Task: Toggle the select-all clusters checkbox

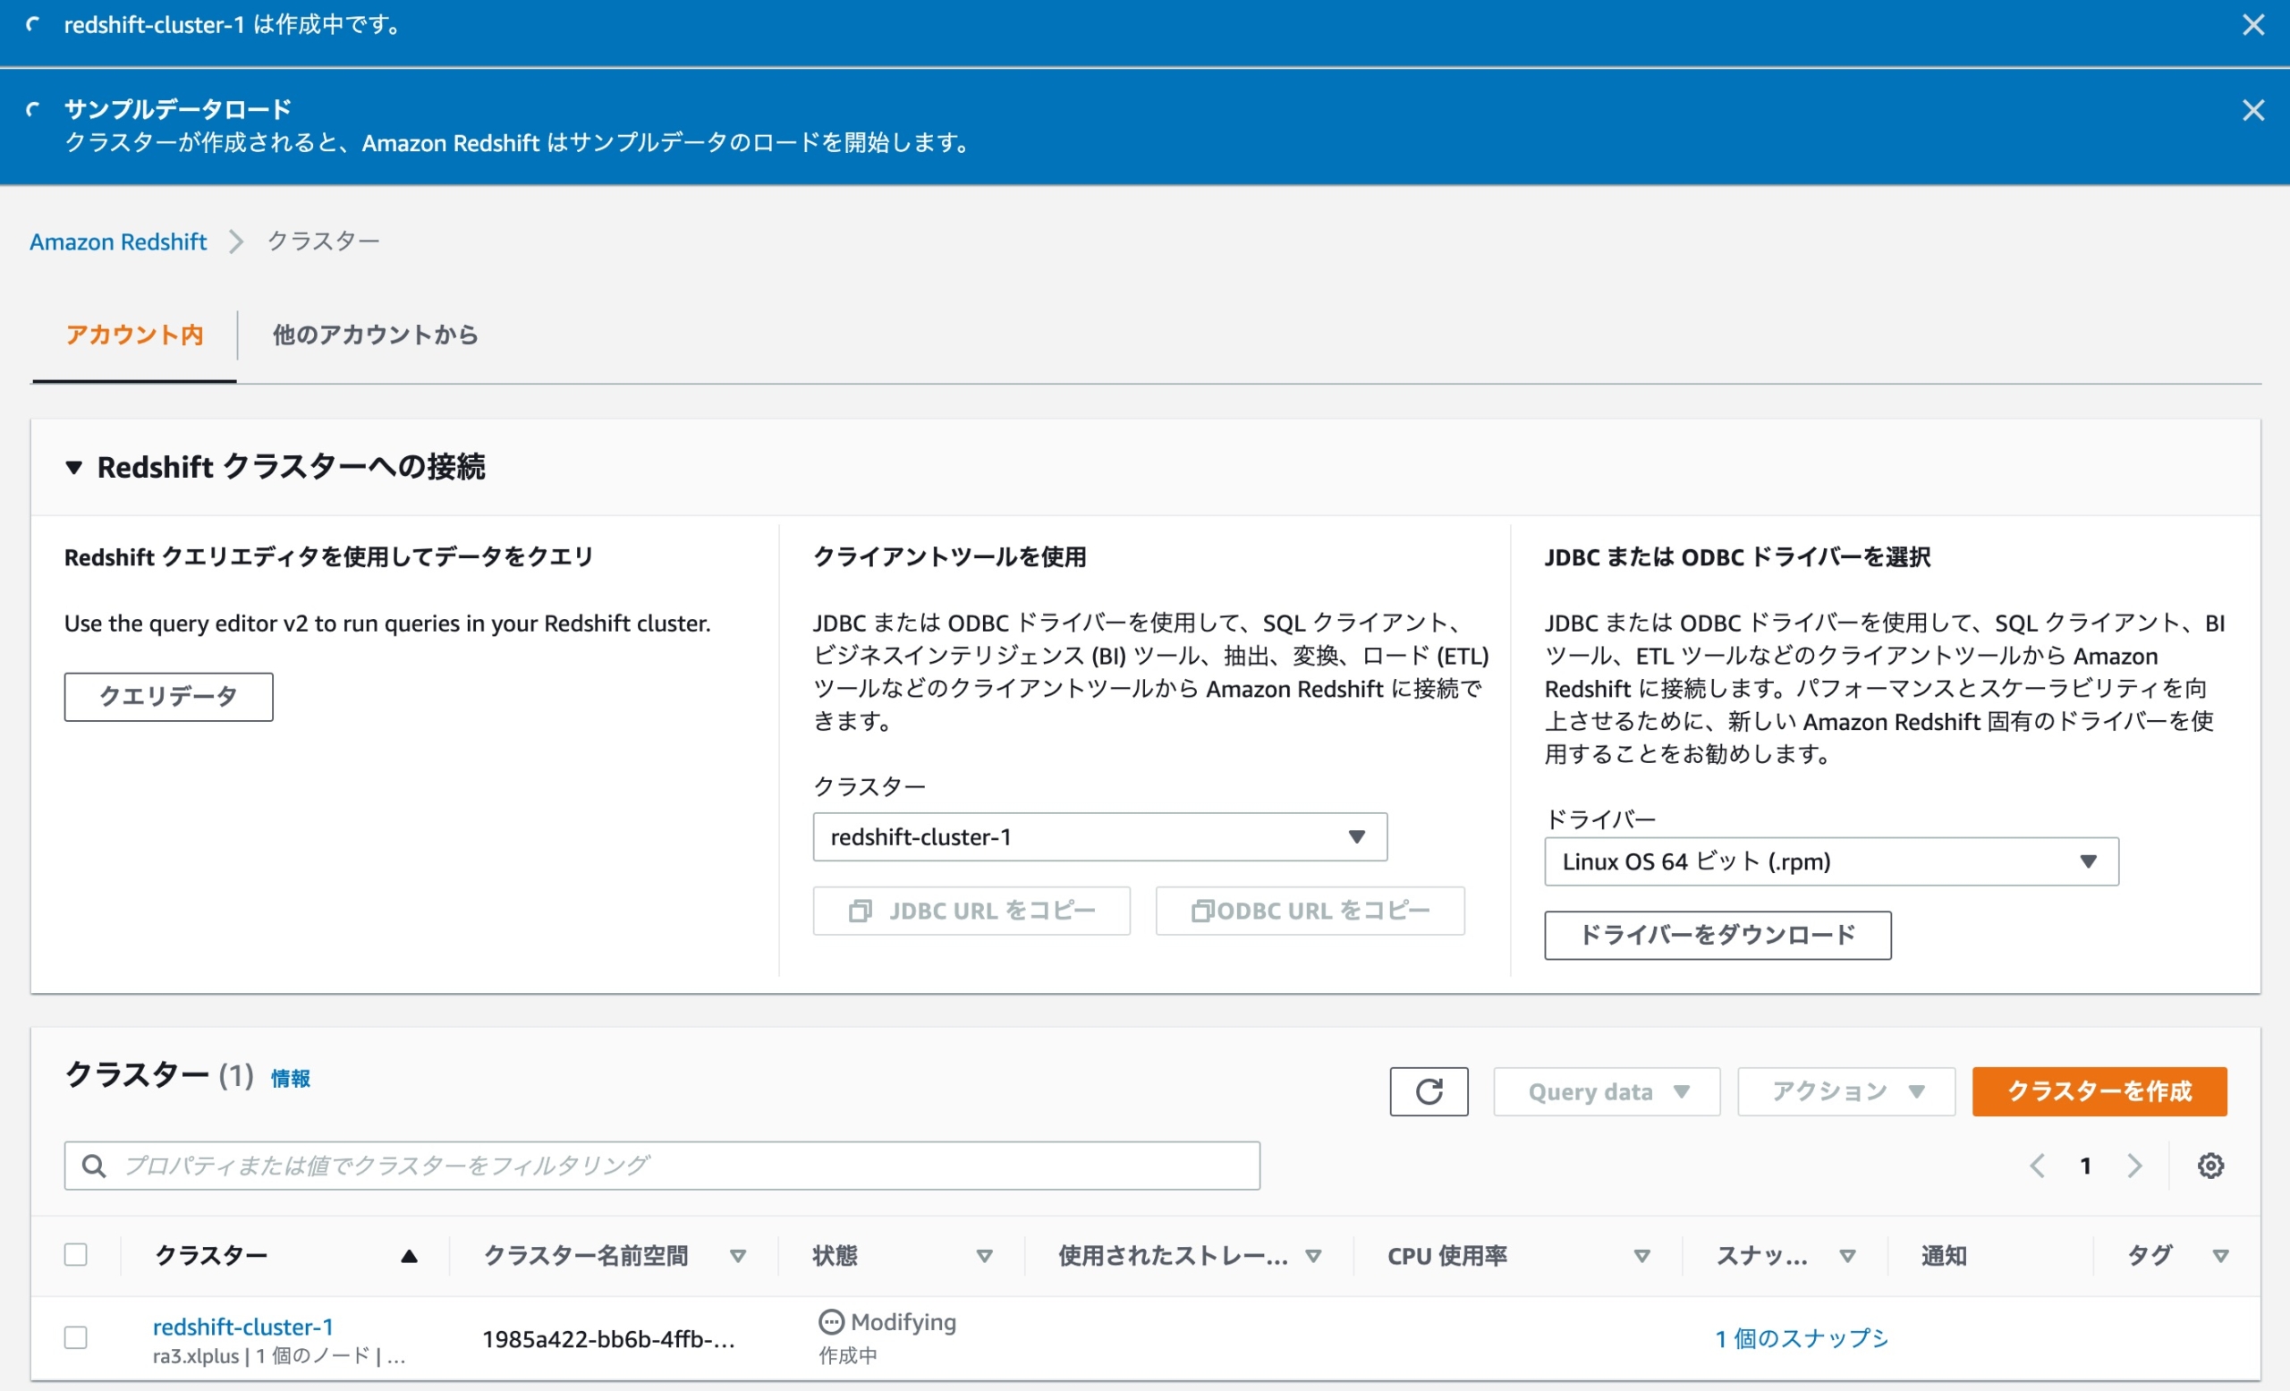Action: pyautogui.click(x=75, y=1254)
